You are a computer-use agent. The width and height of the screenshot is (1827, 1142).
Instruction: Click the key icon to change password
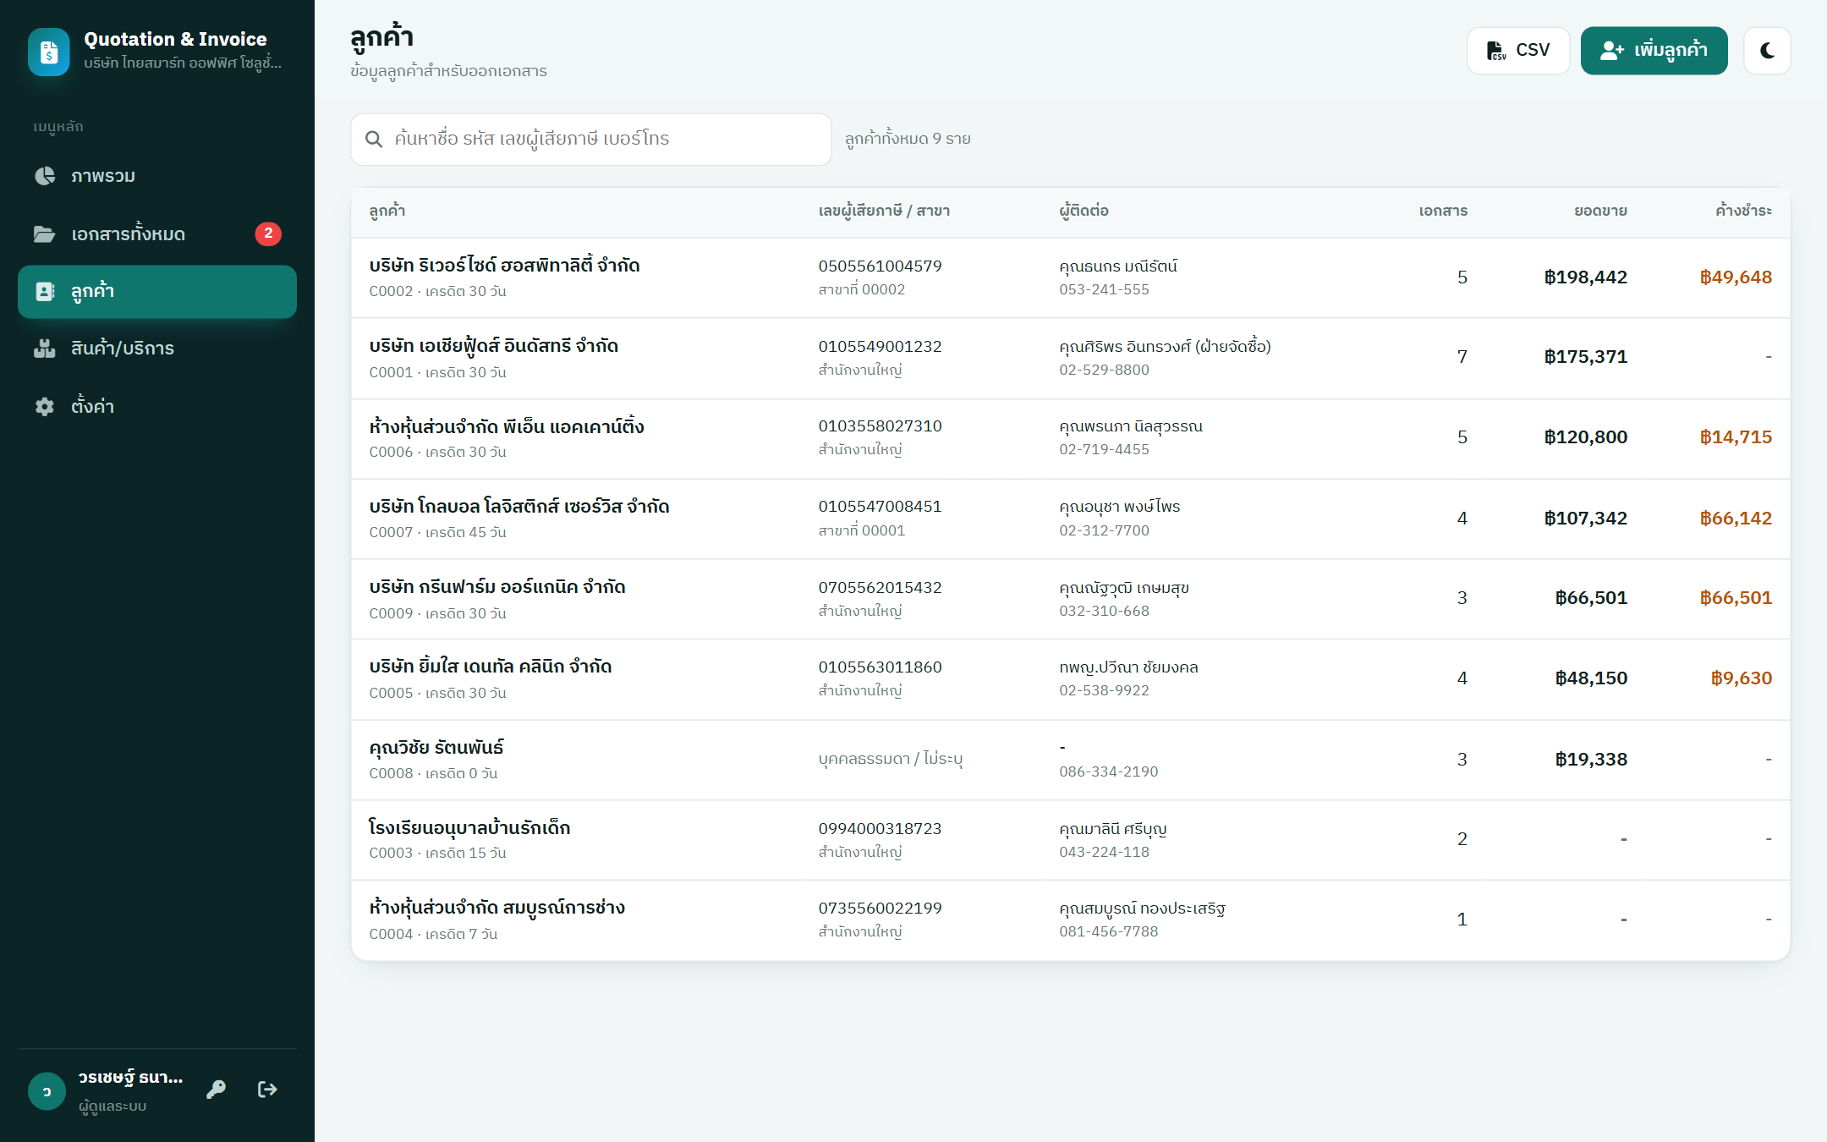[x=217, y=1090]
